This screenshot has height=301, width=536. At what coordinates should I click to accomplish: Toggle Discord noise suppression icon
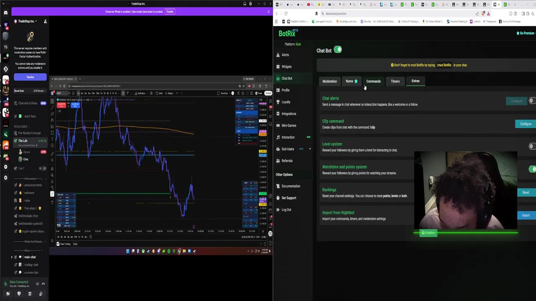pos(37,284)
